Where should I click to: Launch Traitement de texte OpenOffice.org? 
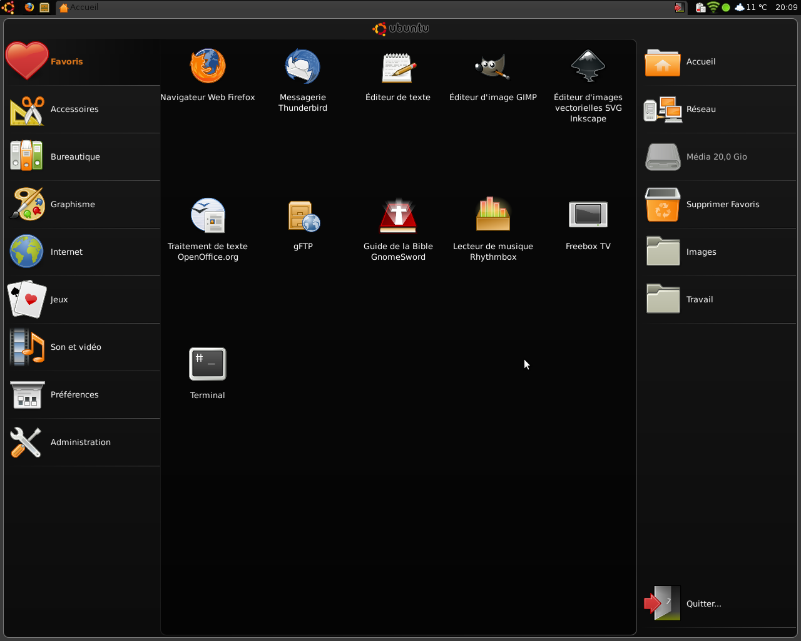(208, 228)
